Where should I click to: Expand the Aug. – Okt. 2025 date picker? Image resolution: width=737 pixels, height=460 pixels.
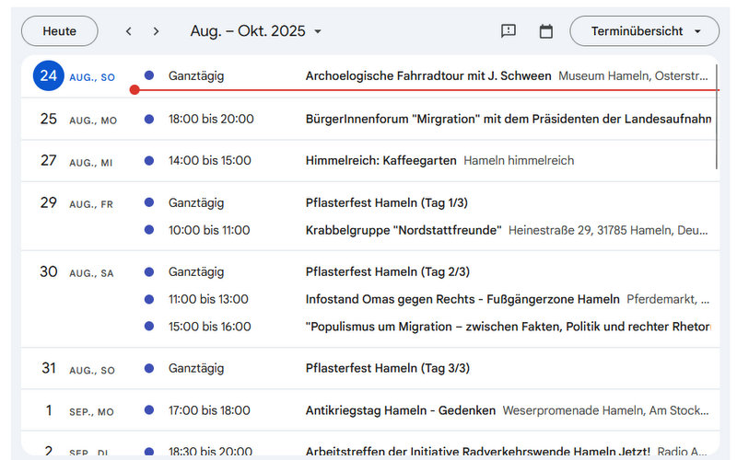coord(256,31)
